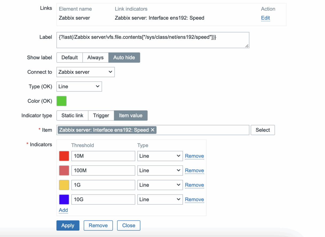
Task: Click the yellow swatch for the 1G threshold
Action: tap(64, 185)
